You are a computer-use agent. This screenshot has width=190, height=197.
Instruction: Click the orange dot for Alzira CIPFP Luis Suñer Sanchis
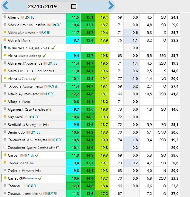[x=5, y=70]
